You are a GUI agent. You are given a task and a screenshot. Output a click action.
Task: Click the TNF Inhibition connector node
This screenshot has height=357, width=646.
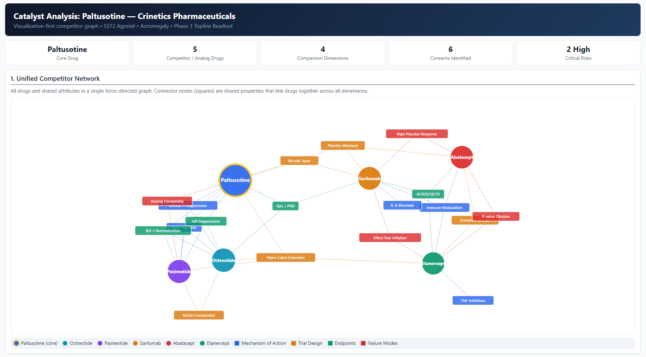pyautogui.click(x=473, y=300)
